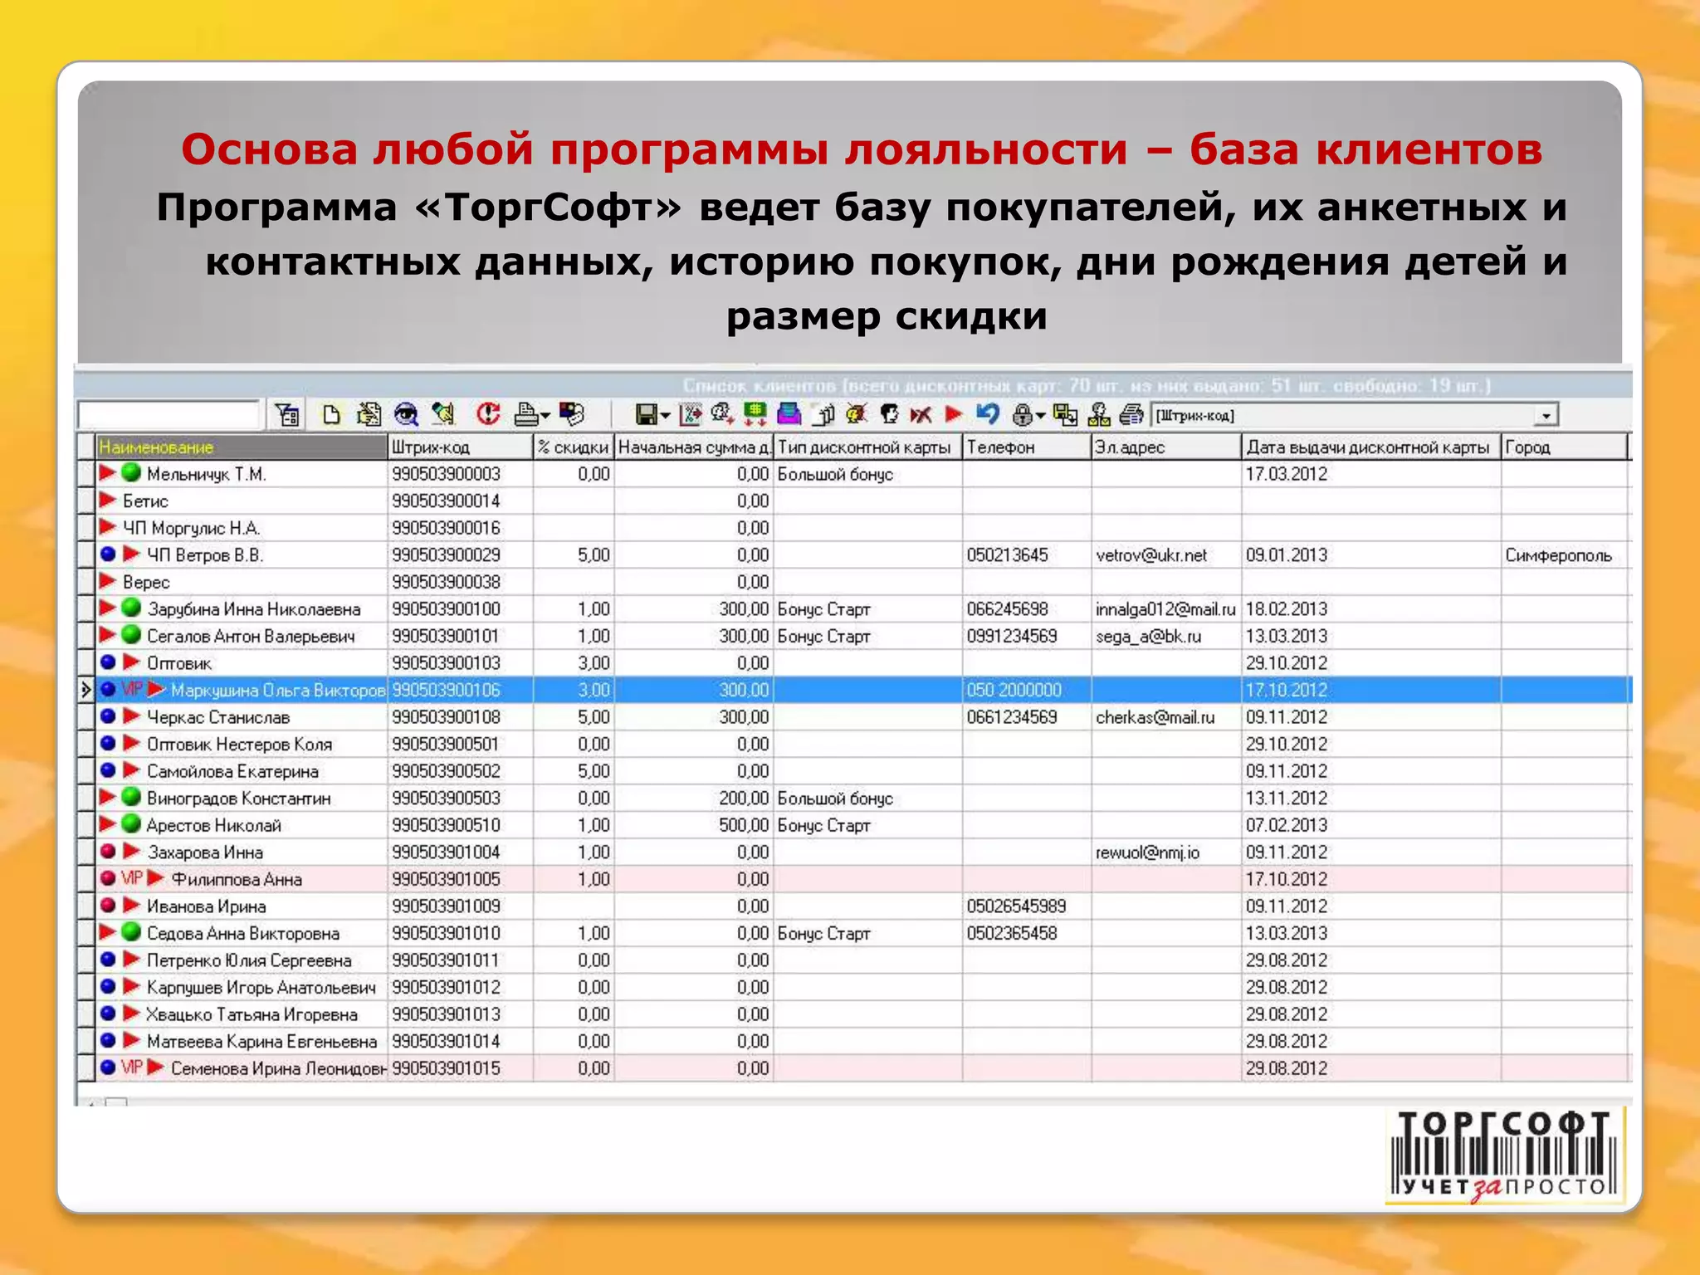This screenshot has height=1275, width=1700.
Task: Click the red circular refresh arrow icon
Action: pos(488,413)
